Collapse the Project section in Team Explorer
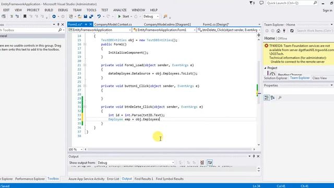Image resolution: width=334 pixels, height=188 pixels. pyautogui.click(x=266, y=68)
